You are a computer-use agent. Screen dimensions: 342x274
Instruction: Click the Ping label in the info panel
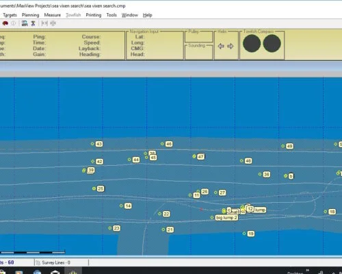(40, 37)
